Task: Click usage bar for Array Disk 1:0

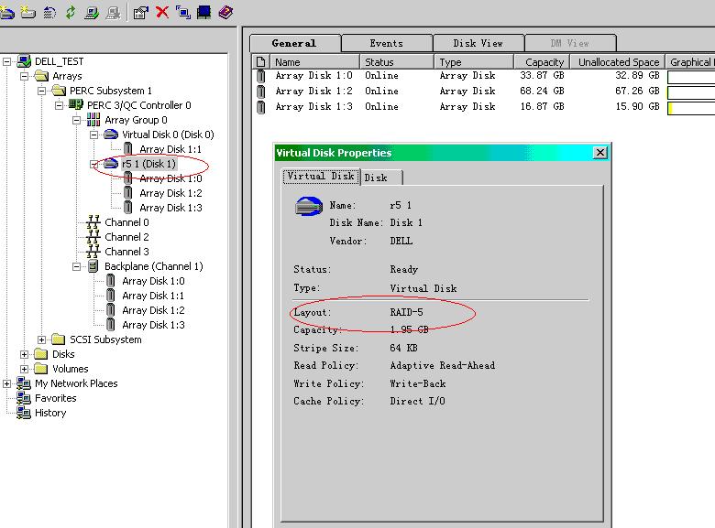Action: [x=691, y=77]
